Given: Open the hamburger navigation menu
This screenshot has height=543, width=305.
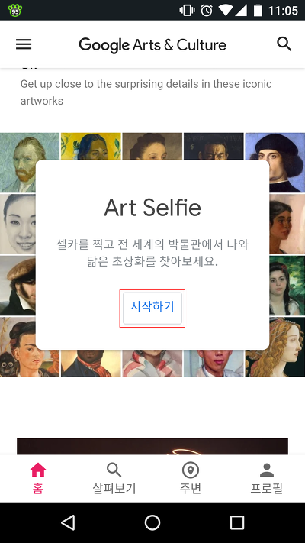Looking at the screenshot, I should click(24, 44).
